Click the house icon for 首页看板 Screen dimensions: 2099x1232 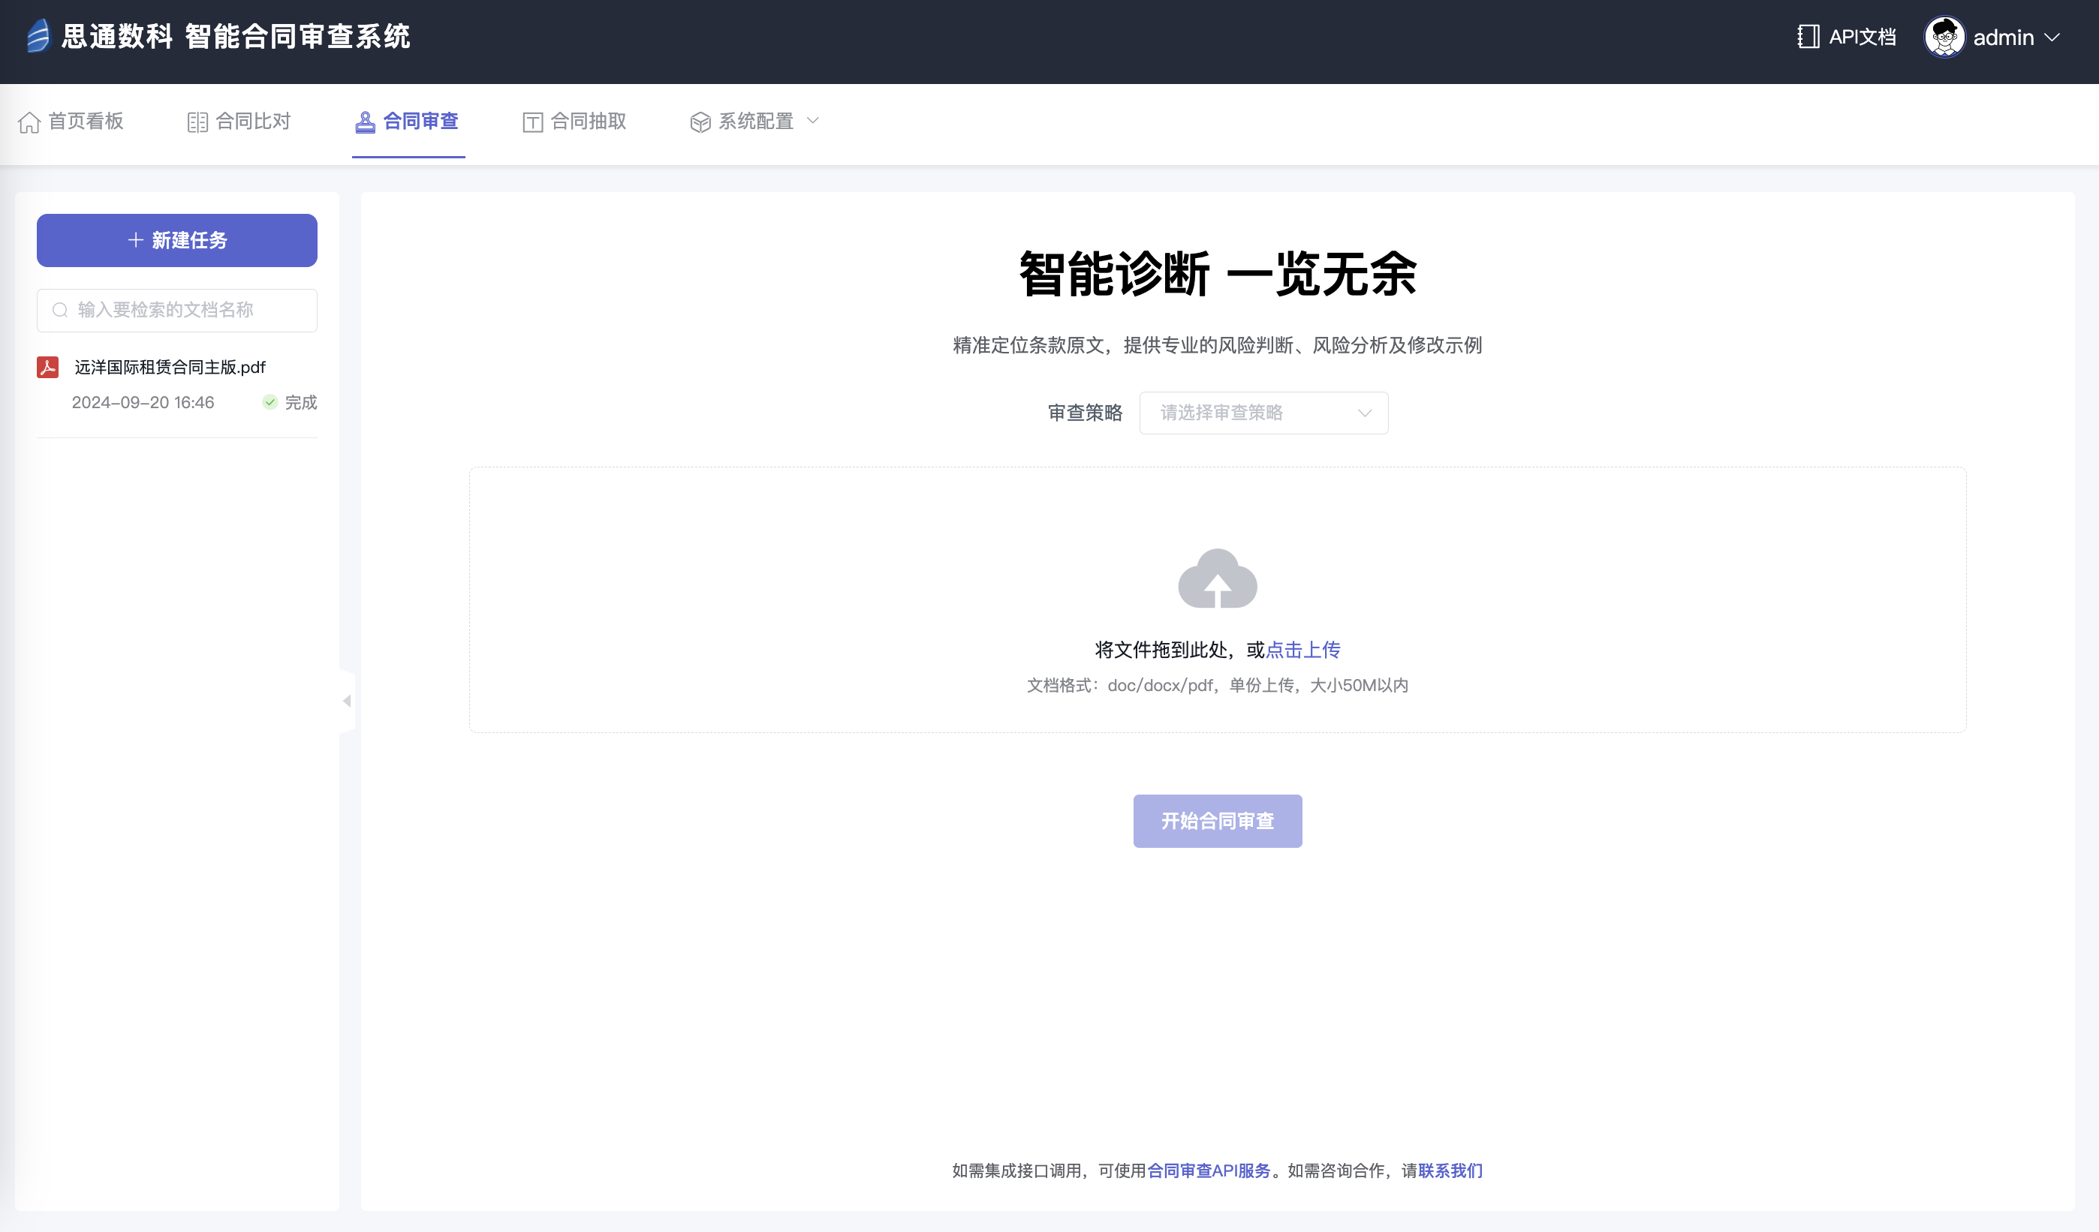pos(29,122)
